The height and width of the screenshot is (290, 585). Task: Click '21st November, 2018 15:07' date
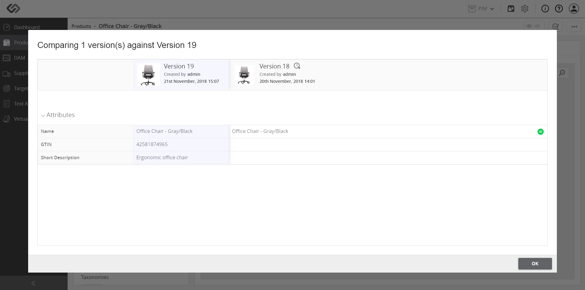[192, 81]
